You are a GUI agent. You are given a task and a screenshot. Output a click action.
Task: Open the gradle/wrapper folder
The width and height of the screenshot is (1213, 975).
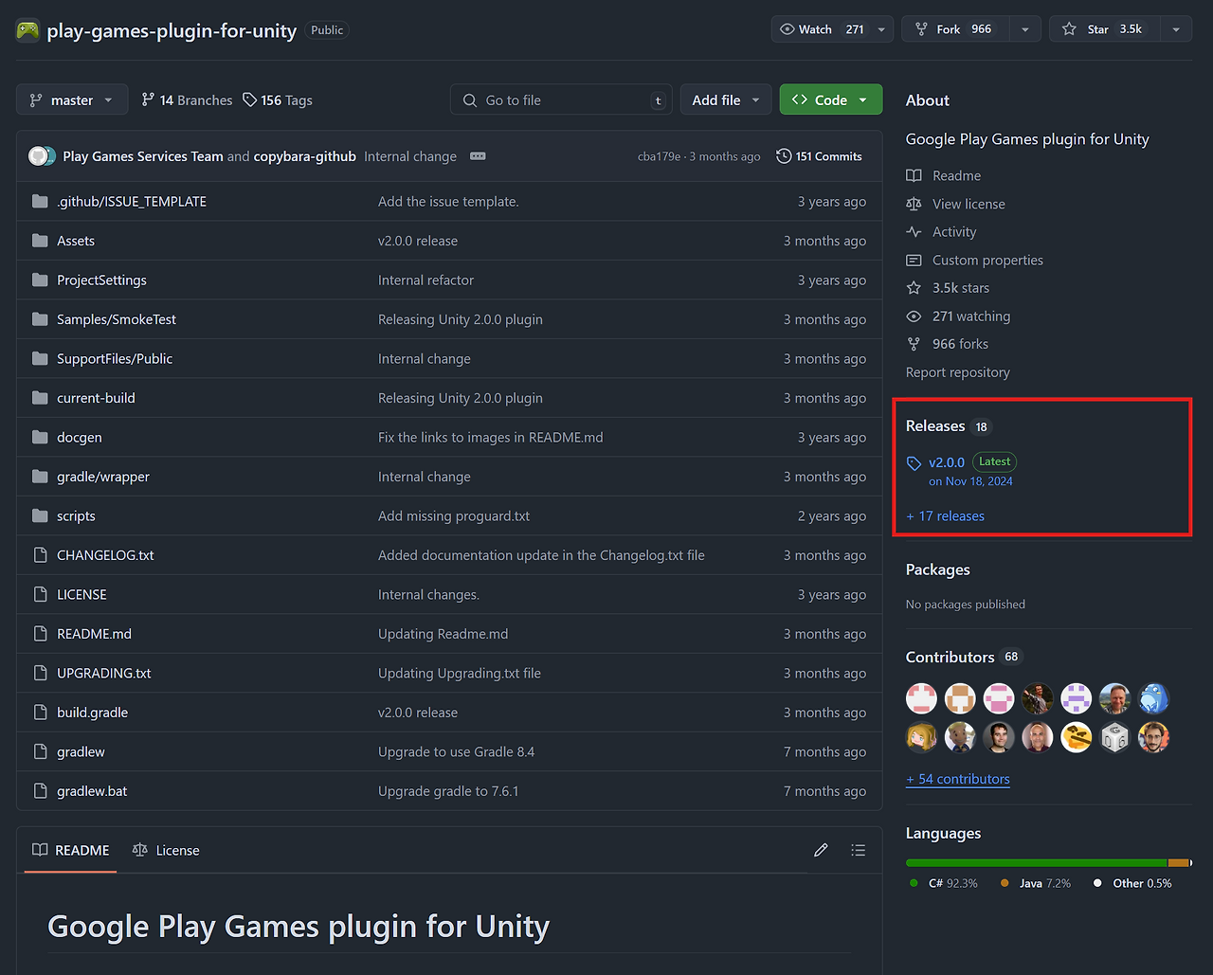coord(103,477)
